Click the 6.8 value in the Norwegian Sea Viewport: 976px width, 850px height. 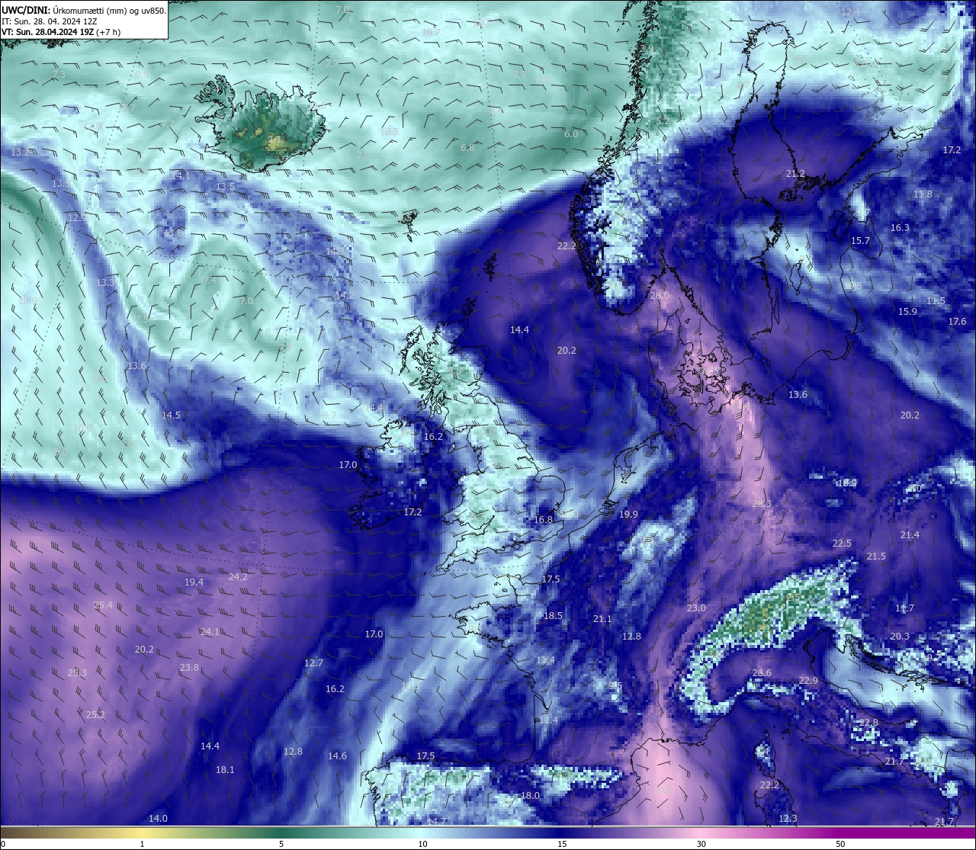467,148
